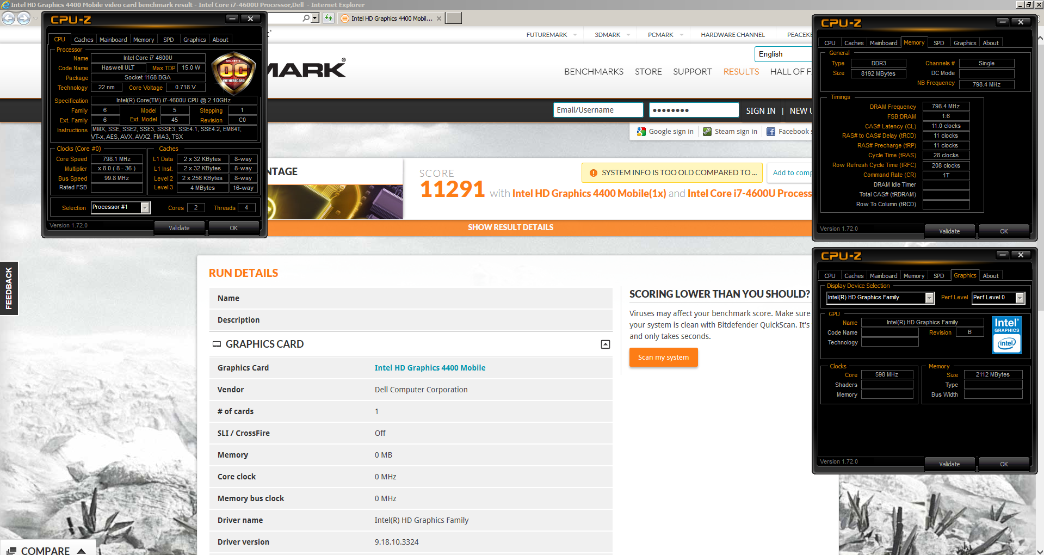
Task: Click Validate in CPU-Z CPU window
Action: pos(179,228)
